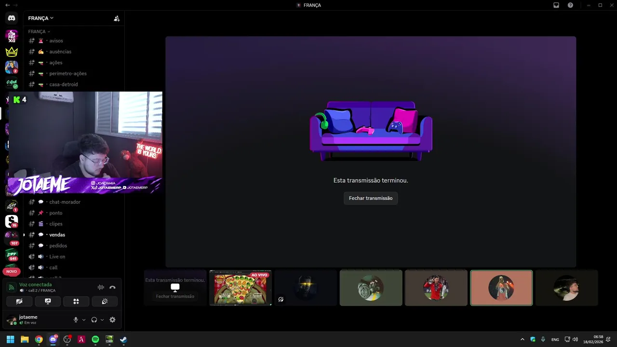Join the call voice channel

73,267
